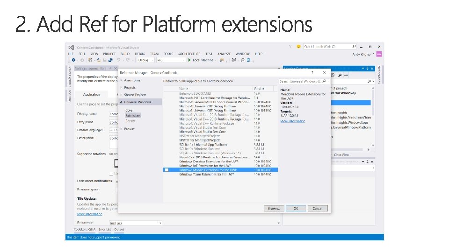
Task: Switch to the Application tab in manifest
Action: tap(91, 94)
